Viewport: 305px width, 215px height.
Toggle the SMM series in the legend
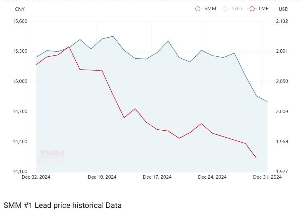tap(210, 9)
